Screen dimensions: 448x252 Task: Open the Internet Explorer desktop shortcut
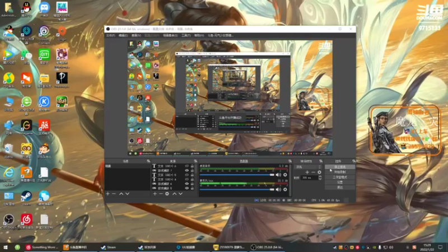(9, 176)
